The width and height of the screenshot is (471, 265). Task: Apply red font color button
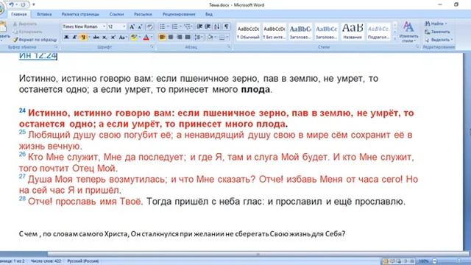146,38
